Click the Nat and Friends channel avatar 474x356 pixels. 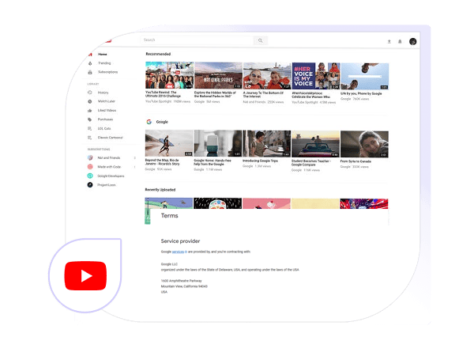(90, 157)
